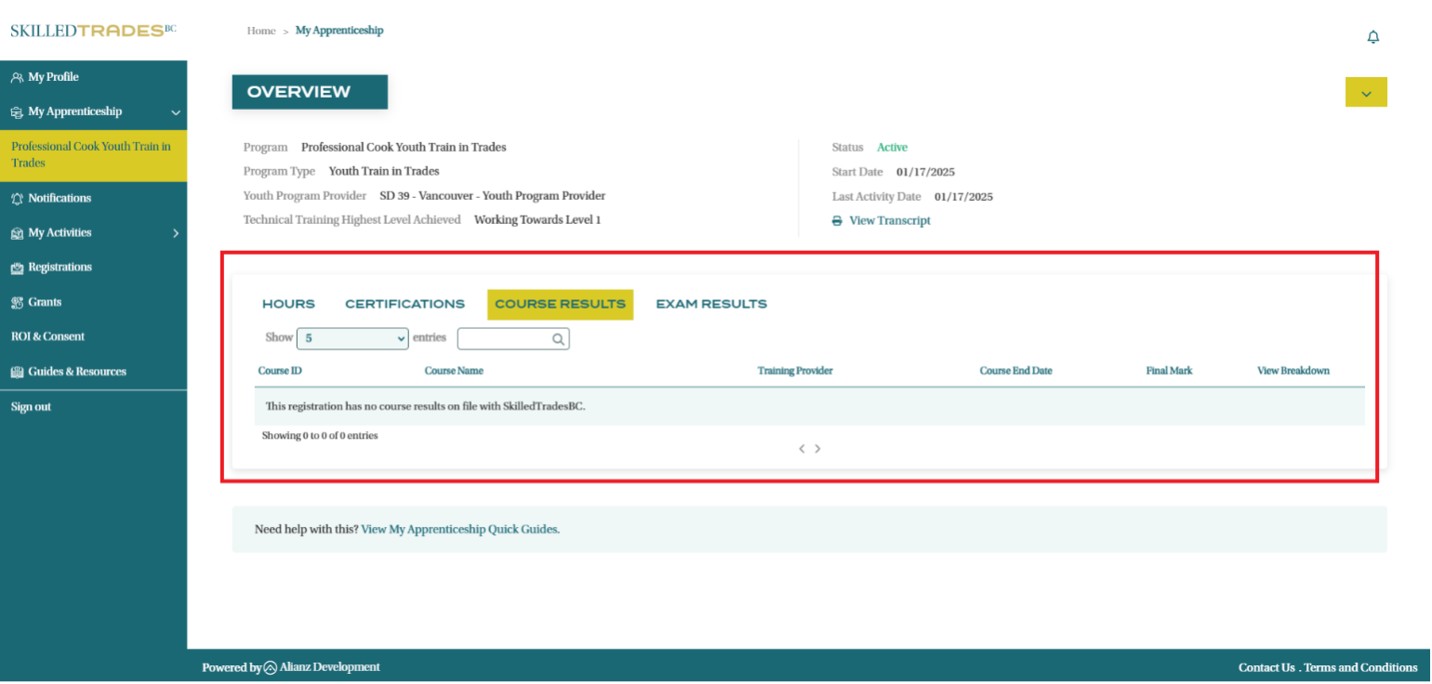Screen dimensions: 1432x684
Task: Switch to the Hours tab
Action: click(x=288, y=304)
